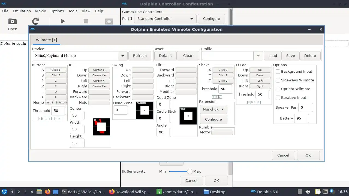Click the IR Sensitivity slider
Screen dimensions: 349x196
tap(180, 171)
